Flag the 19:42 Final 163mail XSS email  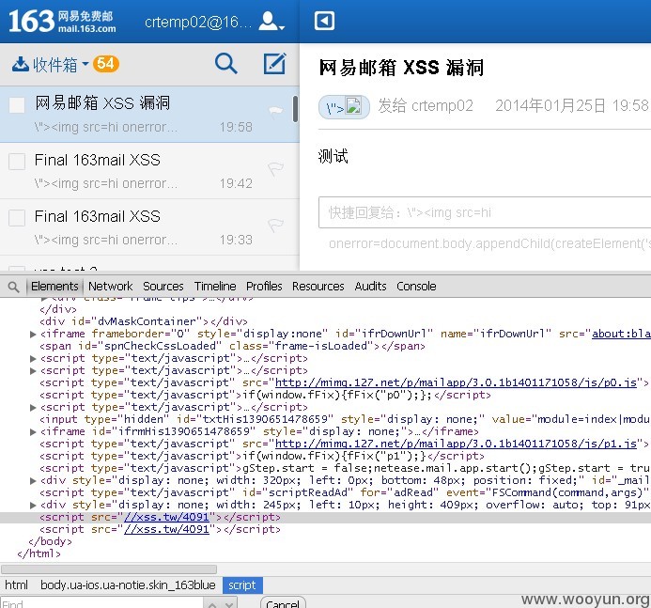click(x=275, y=168)
